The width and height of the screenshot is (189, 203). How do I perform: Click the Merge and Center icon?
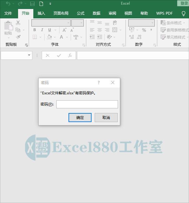point(115,30)
